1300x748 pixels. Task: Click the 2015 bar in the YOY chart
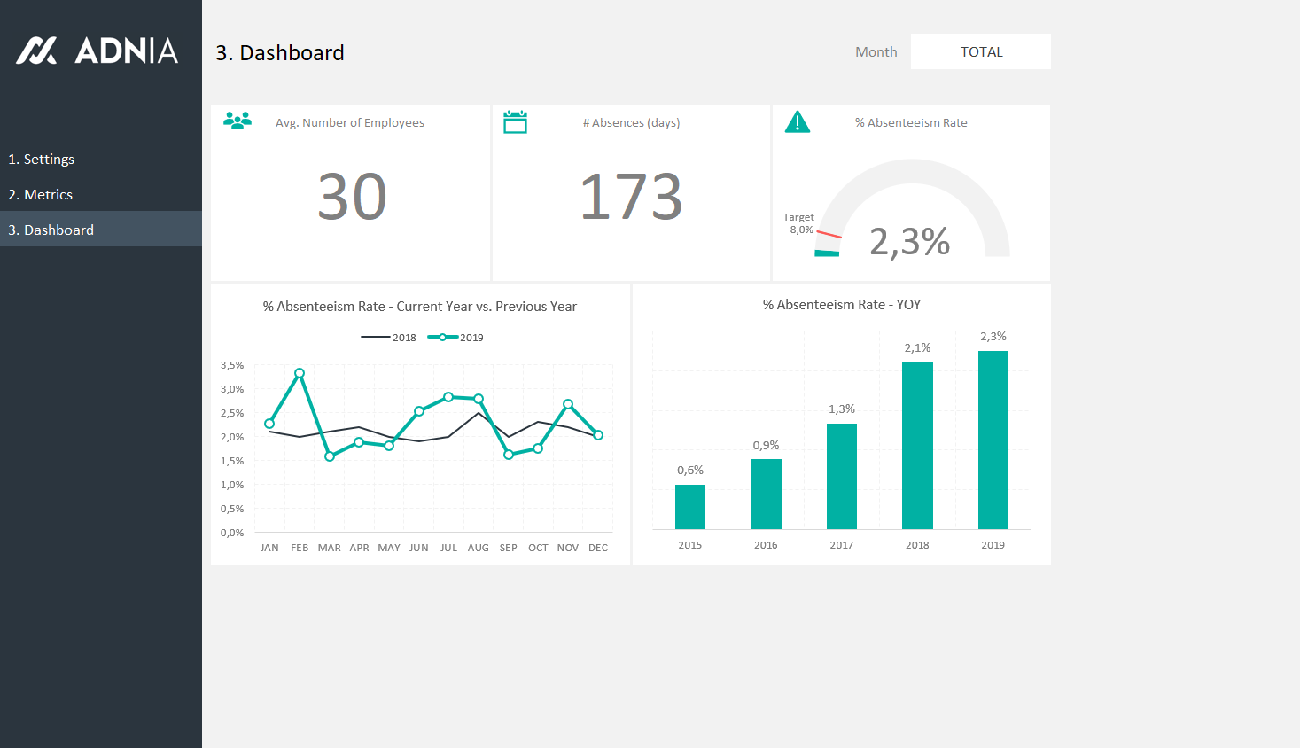pos(689,506)
